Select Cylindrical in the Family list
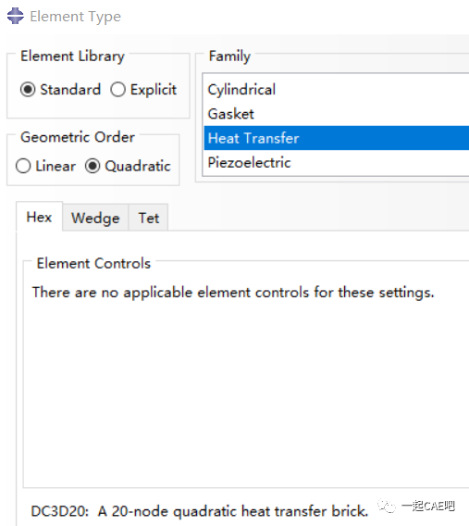Screen dimensions: 469x526 [x=337, y=90]
